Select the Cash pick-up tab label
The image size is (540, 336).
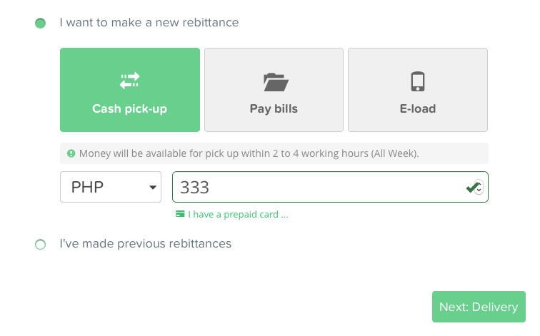click(129, 109)
